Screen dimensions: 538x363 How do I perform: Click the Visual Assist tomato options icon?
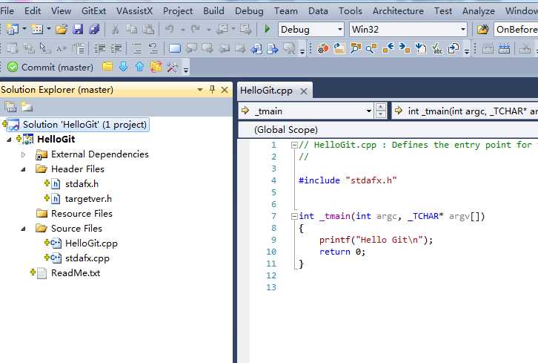click(x=323, y=48)
